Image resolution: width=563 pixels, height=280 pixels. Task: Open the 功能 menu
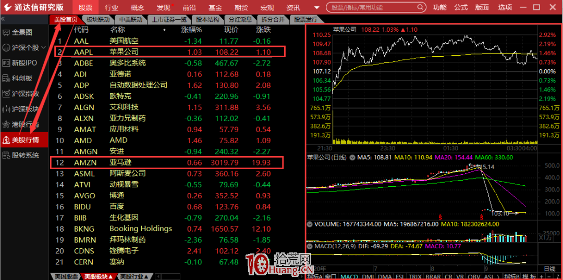(439, 7)
